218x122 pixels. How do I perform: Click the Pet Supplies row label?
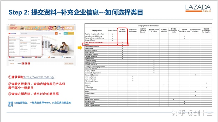(x=89, y=87)
